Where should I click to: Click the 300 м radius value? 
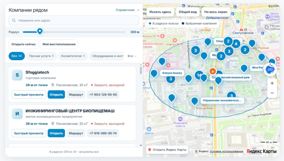(x=135, y=32)
